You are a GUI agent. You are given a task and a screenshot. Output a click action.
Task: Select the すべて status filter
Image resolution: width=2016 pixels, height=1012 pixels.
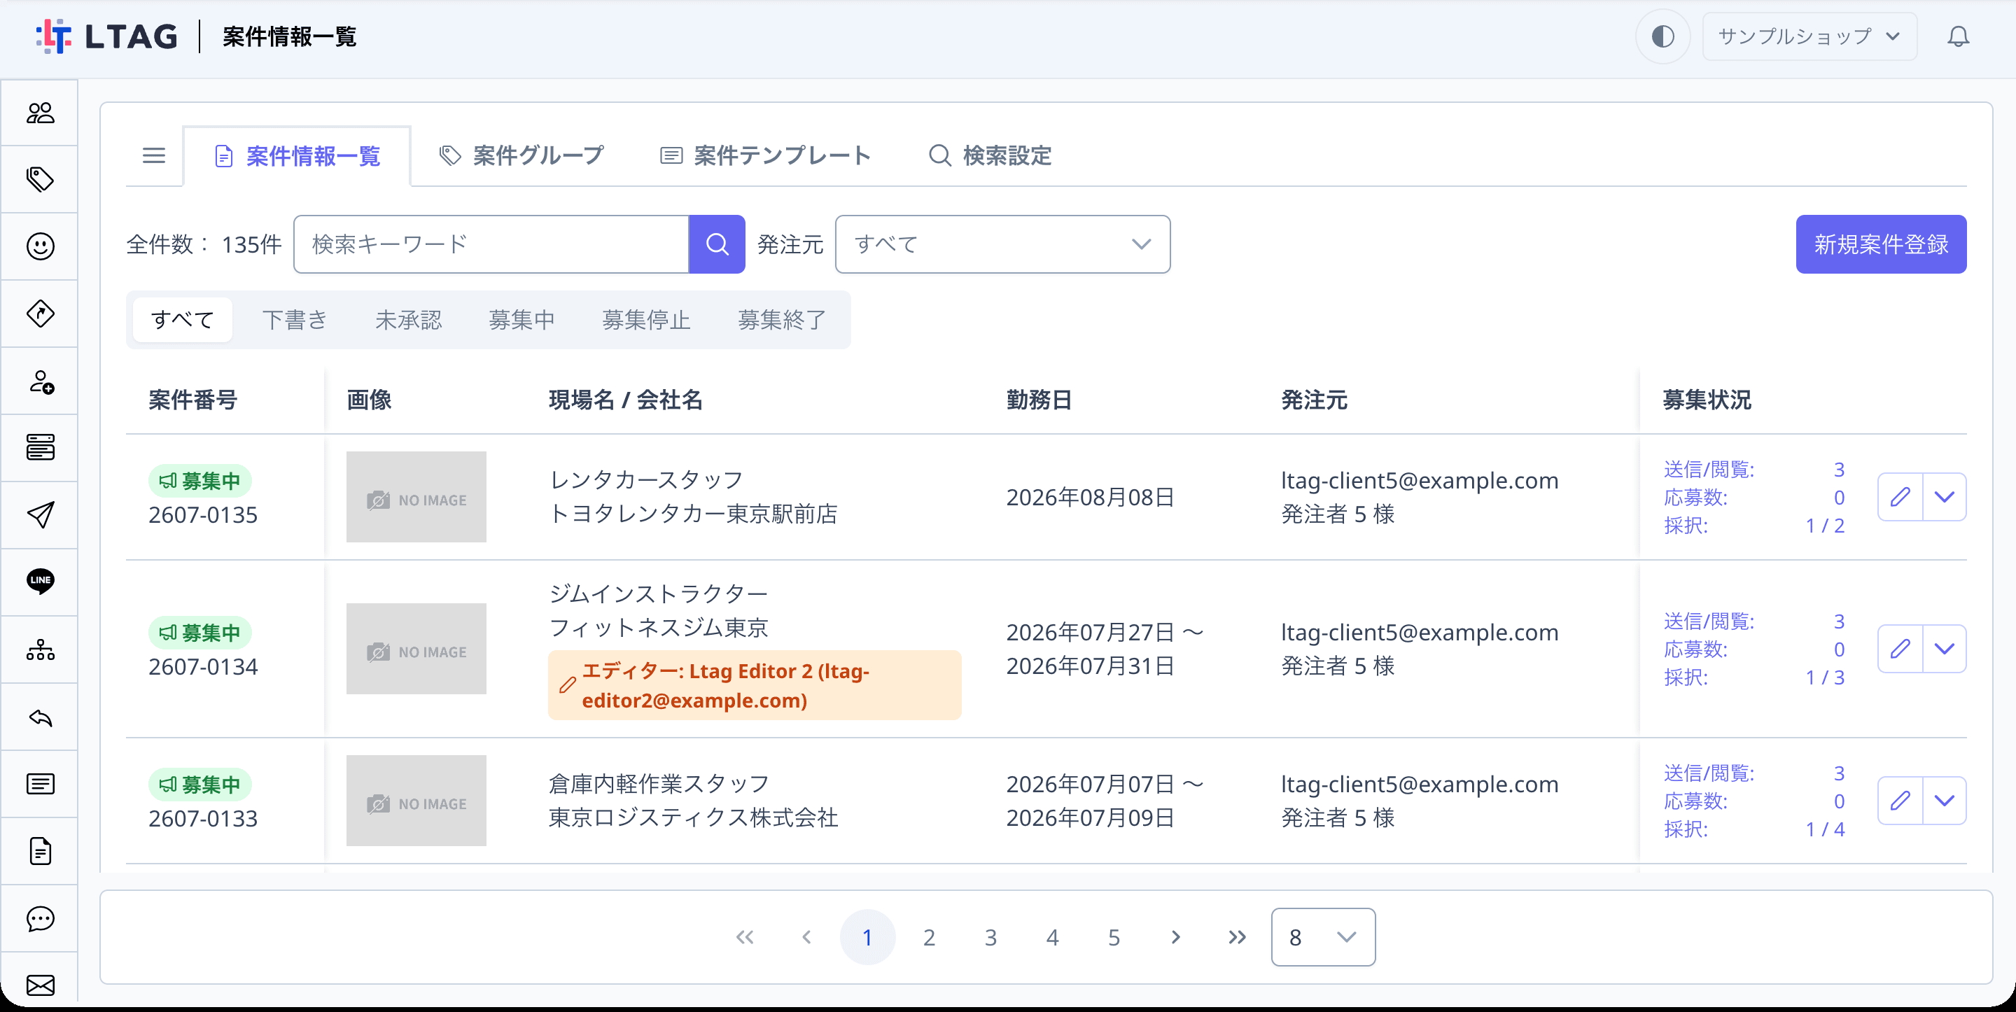tap(182, 319)
